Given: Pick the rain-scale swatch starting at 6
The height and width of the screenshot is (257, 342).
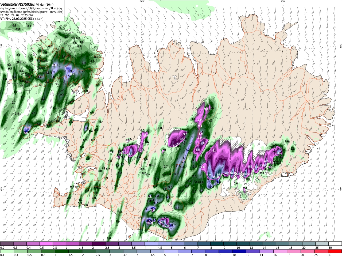Looking at the screenshot, I should click(x=185, y=251).
